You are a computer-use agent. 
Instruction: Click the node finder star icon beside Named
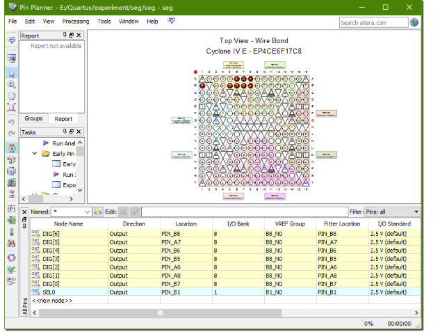[98, 212]
